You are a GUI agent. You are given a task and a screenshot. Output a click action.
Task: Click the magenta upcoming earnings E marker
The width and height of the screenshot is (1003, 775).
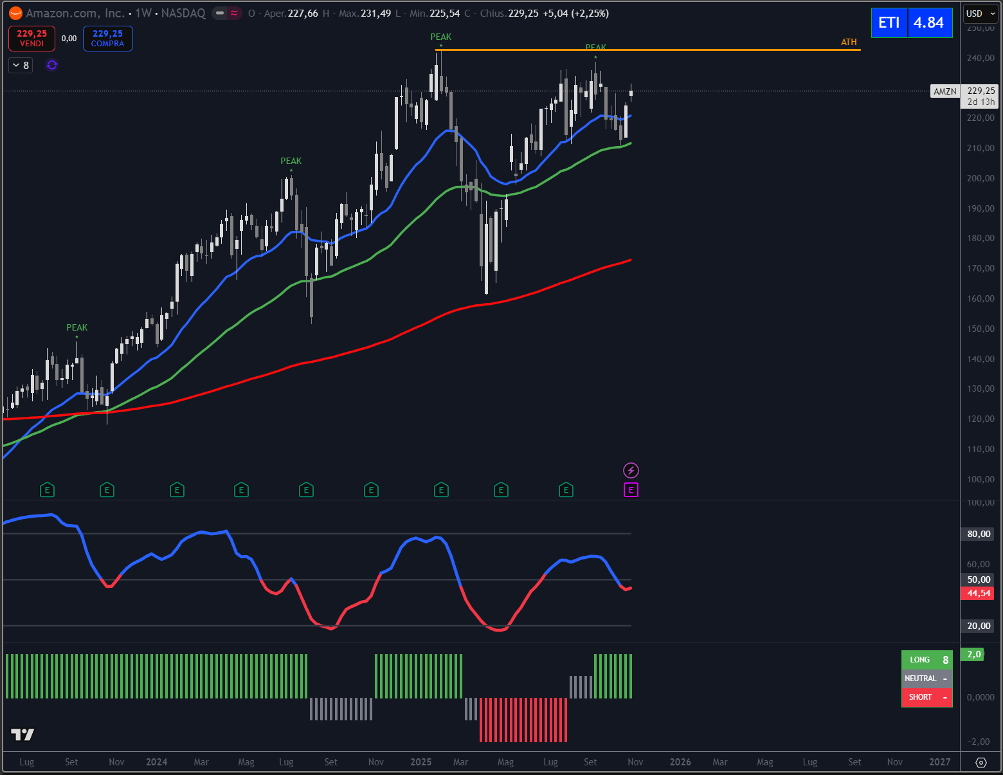pyautogui.click(x=631, y=490)
